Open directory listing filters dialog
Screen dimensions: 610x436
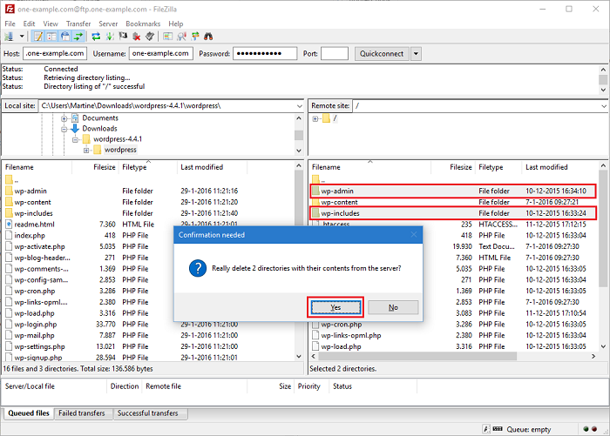click(x=167, y=37)
